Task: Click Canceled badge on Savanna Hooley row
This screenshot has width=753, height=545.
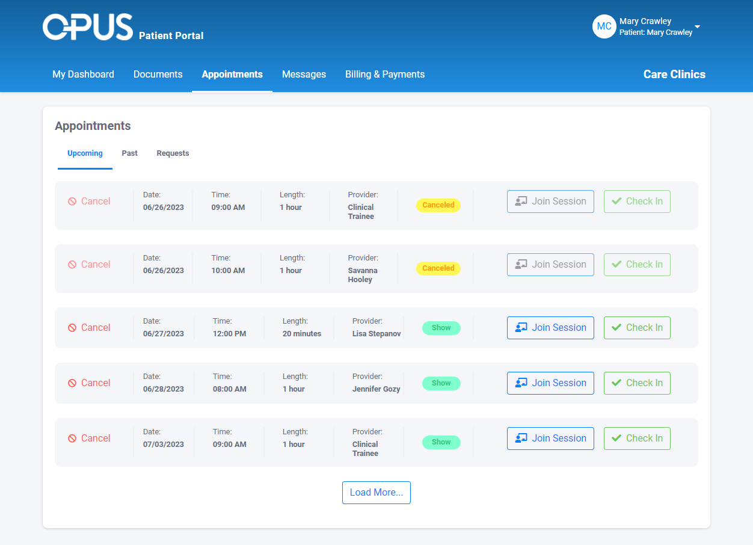Action: tap(438, 268)
